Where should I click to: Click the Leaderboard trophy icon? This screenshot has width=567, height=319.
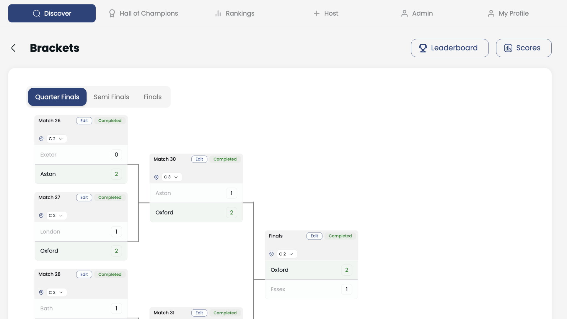click(x=423, y=48)
